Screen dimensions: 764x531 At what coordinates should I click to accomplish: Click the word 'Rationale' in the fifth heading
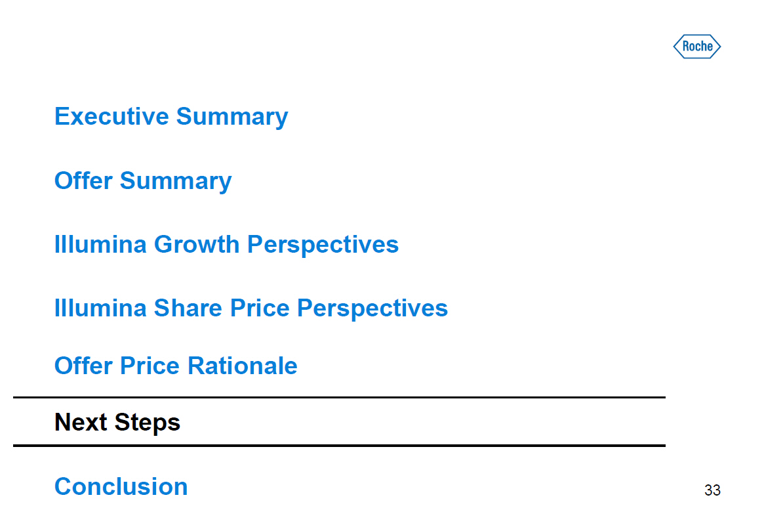point(243,366)
